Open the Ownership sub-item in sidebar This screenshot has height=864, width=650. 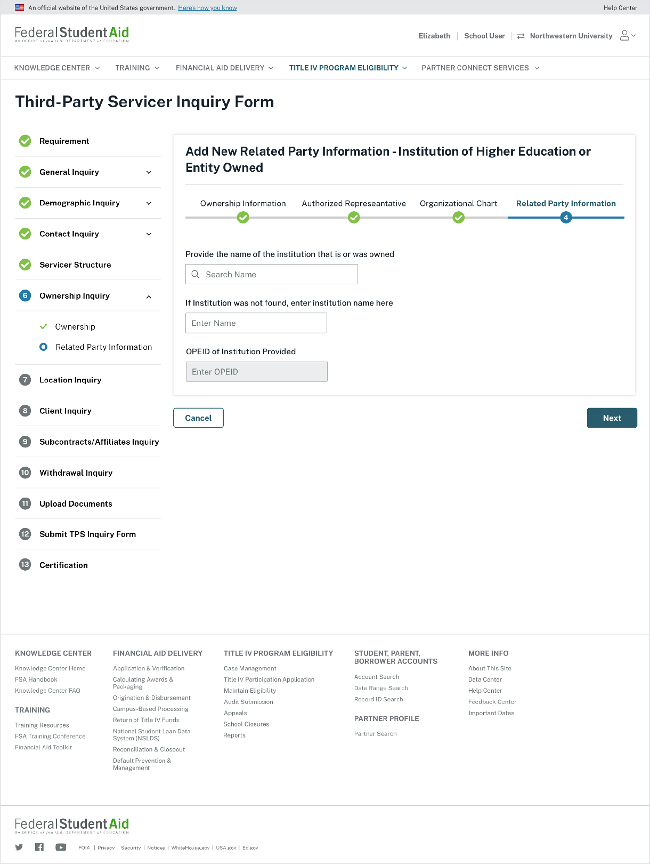[75, 326]
